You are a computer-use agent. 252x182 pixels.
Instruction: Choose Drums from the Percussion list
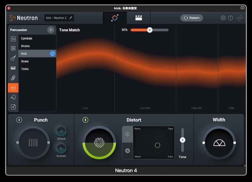pos(37,46)
